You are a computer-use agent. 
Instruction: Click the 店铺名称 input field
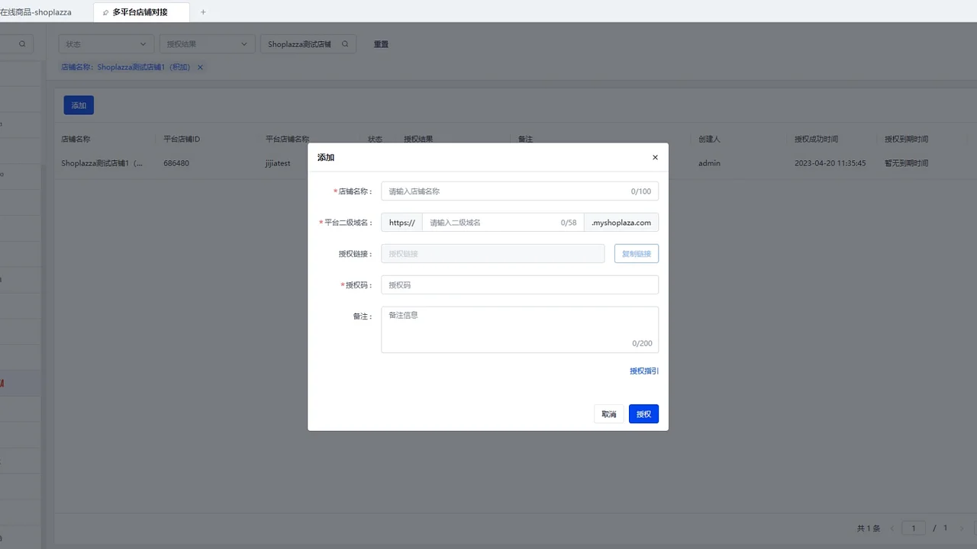pos(519,191)
